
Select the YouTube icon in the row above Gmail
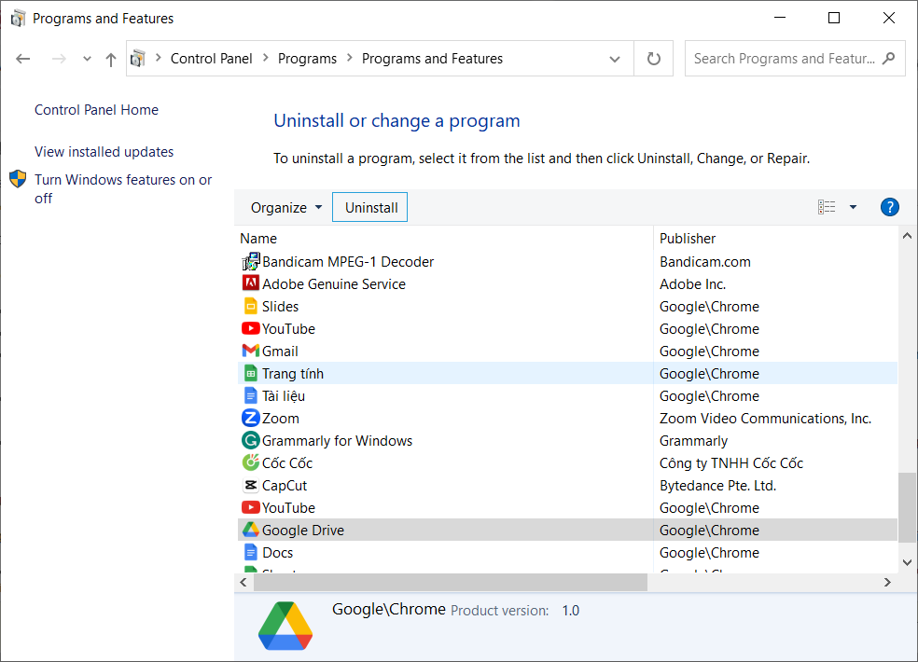pos(251,328)
